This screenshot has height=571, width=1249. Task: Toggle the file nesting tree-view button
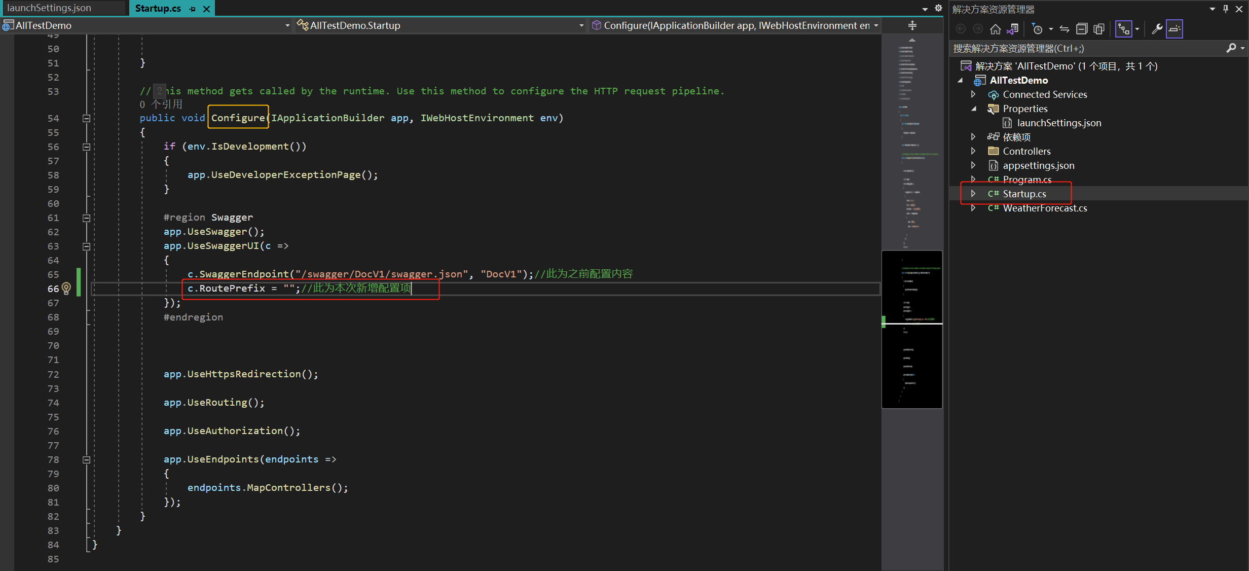(1124, 29)
